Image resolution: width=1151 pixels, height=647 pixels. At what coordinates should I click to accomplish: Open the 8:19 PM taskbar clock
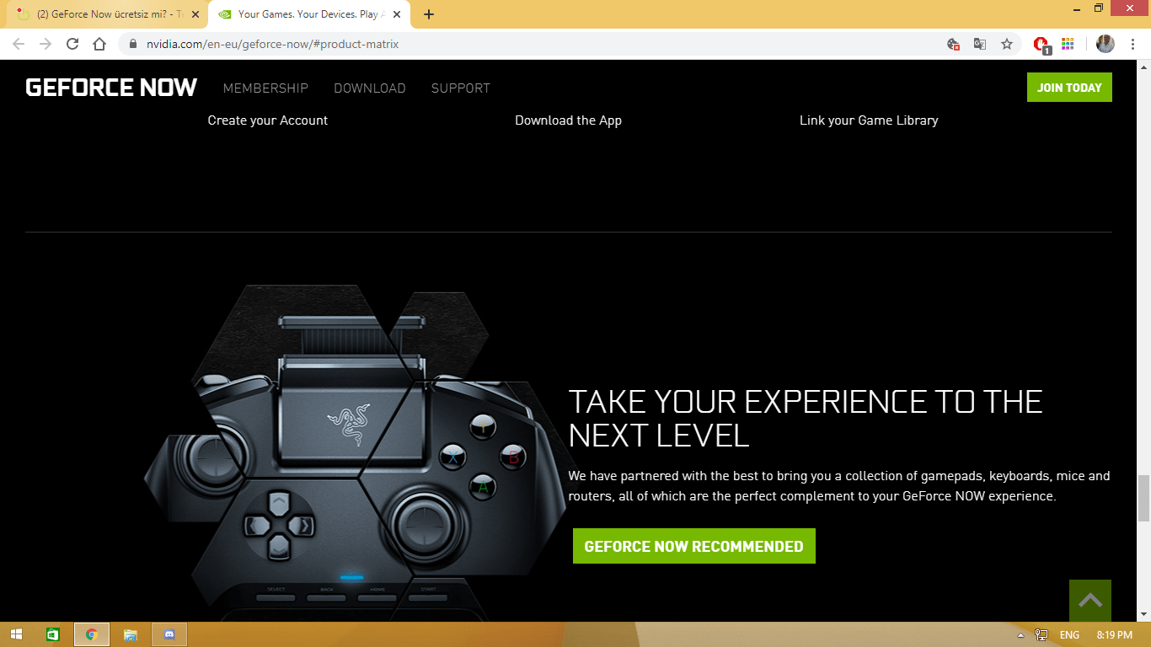pyautogui.click(x=1114, y=634)
